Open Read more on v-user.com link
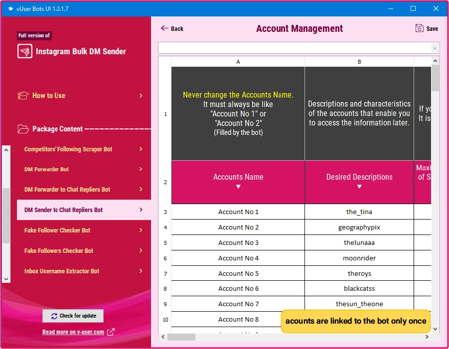This screenshot has width=449, height=349. 73,332
